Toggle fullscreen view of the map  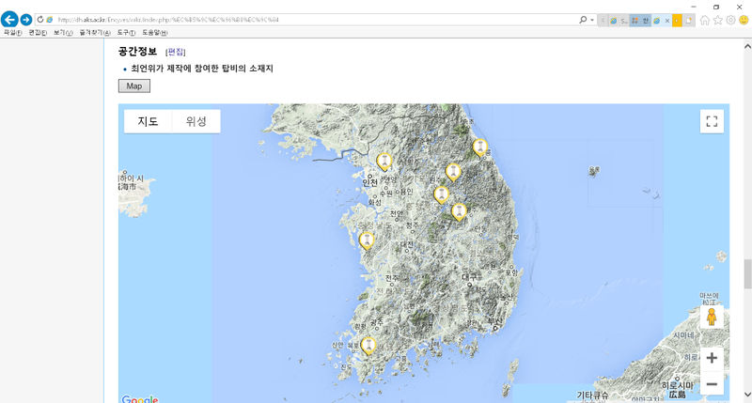tap(712, 121)
